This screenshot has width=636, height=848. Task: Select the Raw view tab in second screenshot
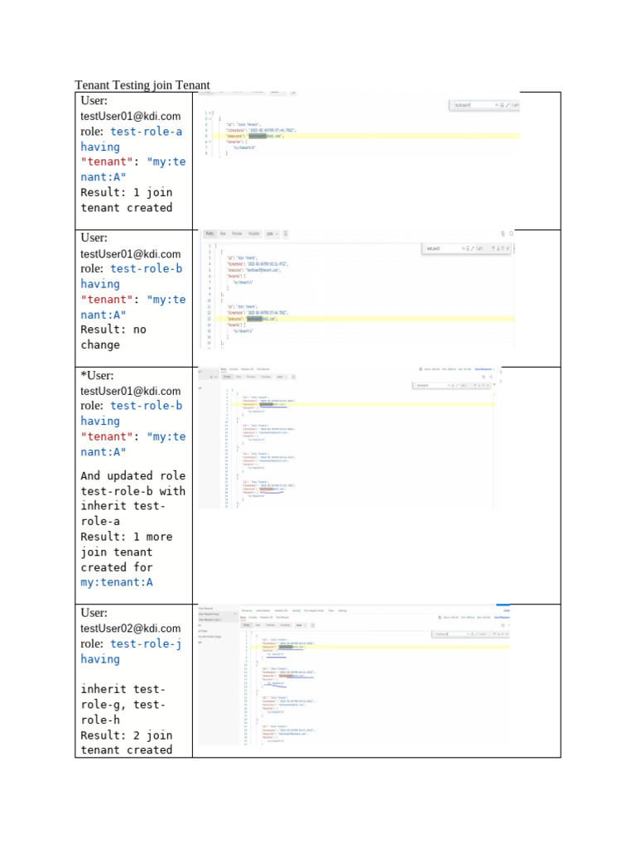coord(223,234)
